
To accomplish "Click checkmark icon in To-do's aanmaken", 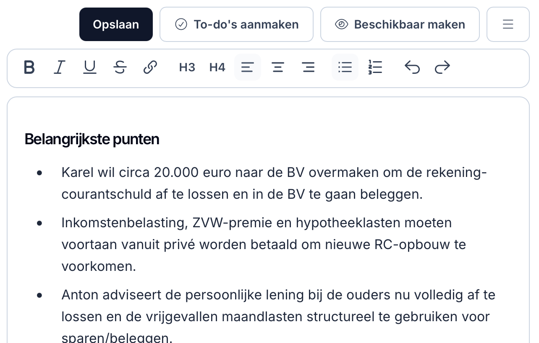I will click(181, 24).
